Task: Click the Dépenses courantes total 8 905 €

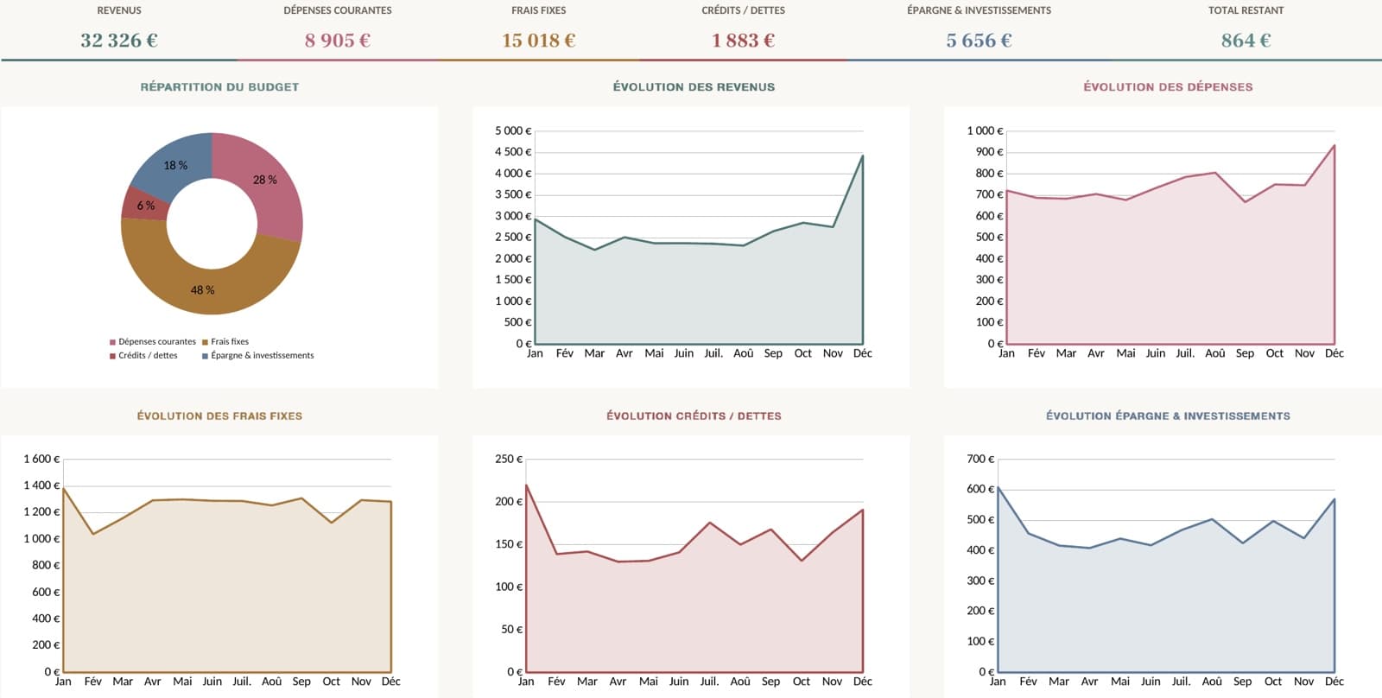Action: click(x=338, y=41)
